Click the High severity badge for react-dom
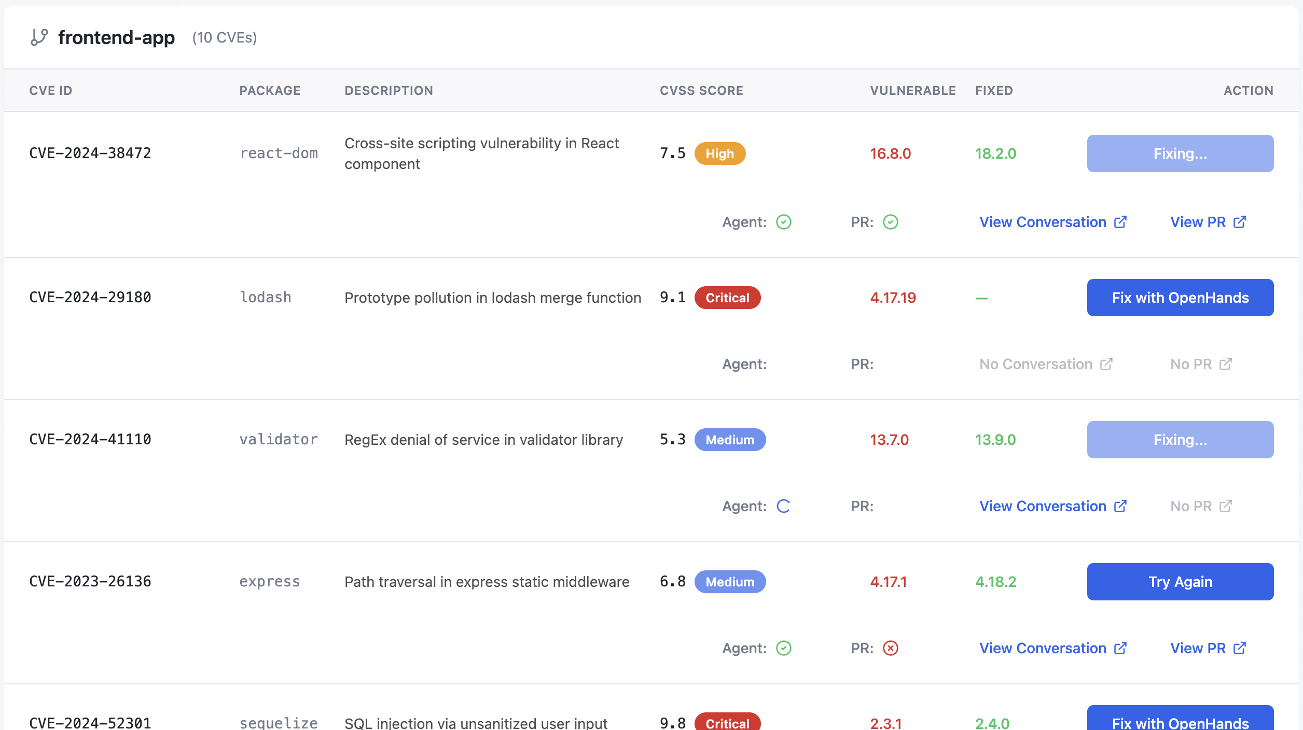This screenshot has width=1303, height=730. [719, 153]
